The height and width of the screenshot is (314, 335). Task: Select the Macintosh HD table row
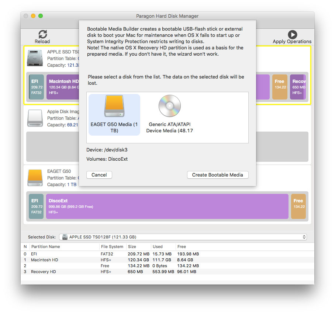167,260
